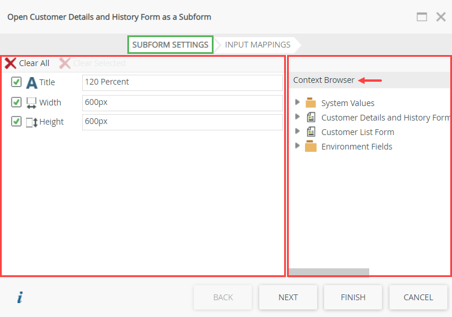The height and width of the screenshot is (317, 452).
Task: Switch to the Input Mappings step
Action: (258, 45)
